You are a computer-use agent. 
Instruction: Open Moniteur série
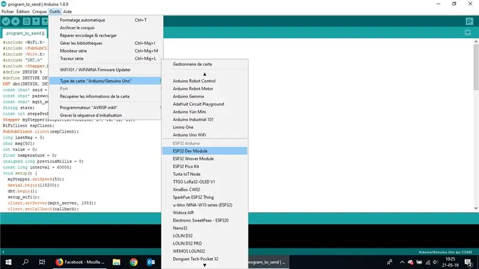[x=105, y=51]
